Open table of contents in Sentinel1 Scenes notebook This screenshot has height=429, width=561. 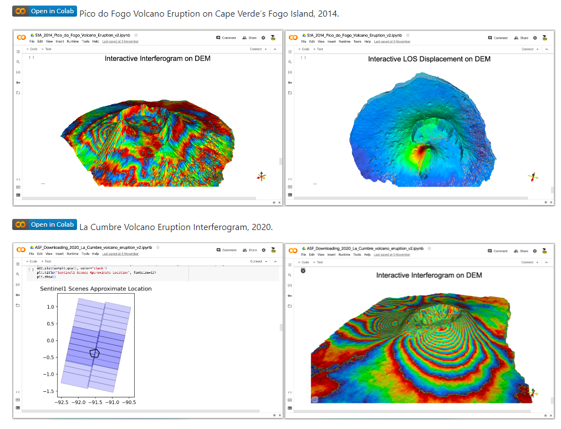pos(18,264)
